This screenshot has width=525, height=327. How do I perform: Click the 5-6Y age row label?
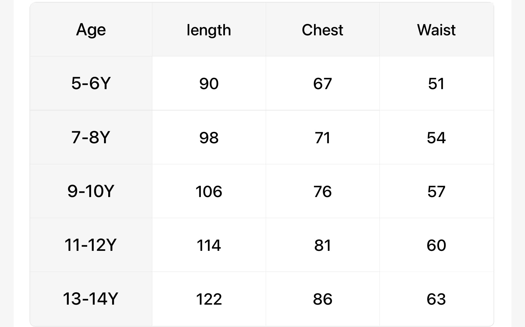(91, 83)
